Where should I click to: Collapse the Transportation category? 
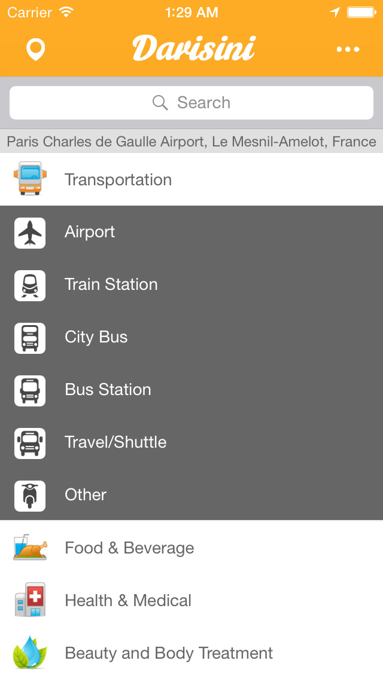pos(118,180)
